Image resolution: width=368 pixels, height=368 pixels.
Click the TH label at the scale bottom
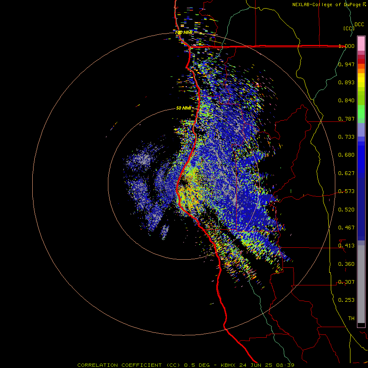[x=351, y=319]
